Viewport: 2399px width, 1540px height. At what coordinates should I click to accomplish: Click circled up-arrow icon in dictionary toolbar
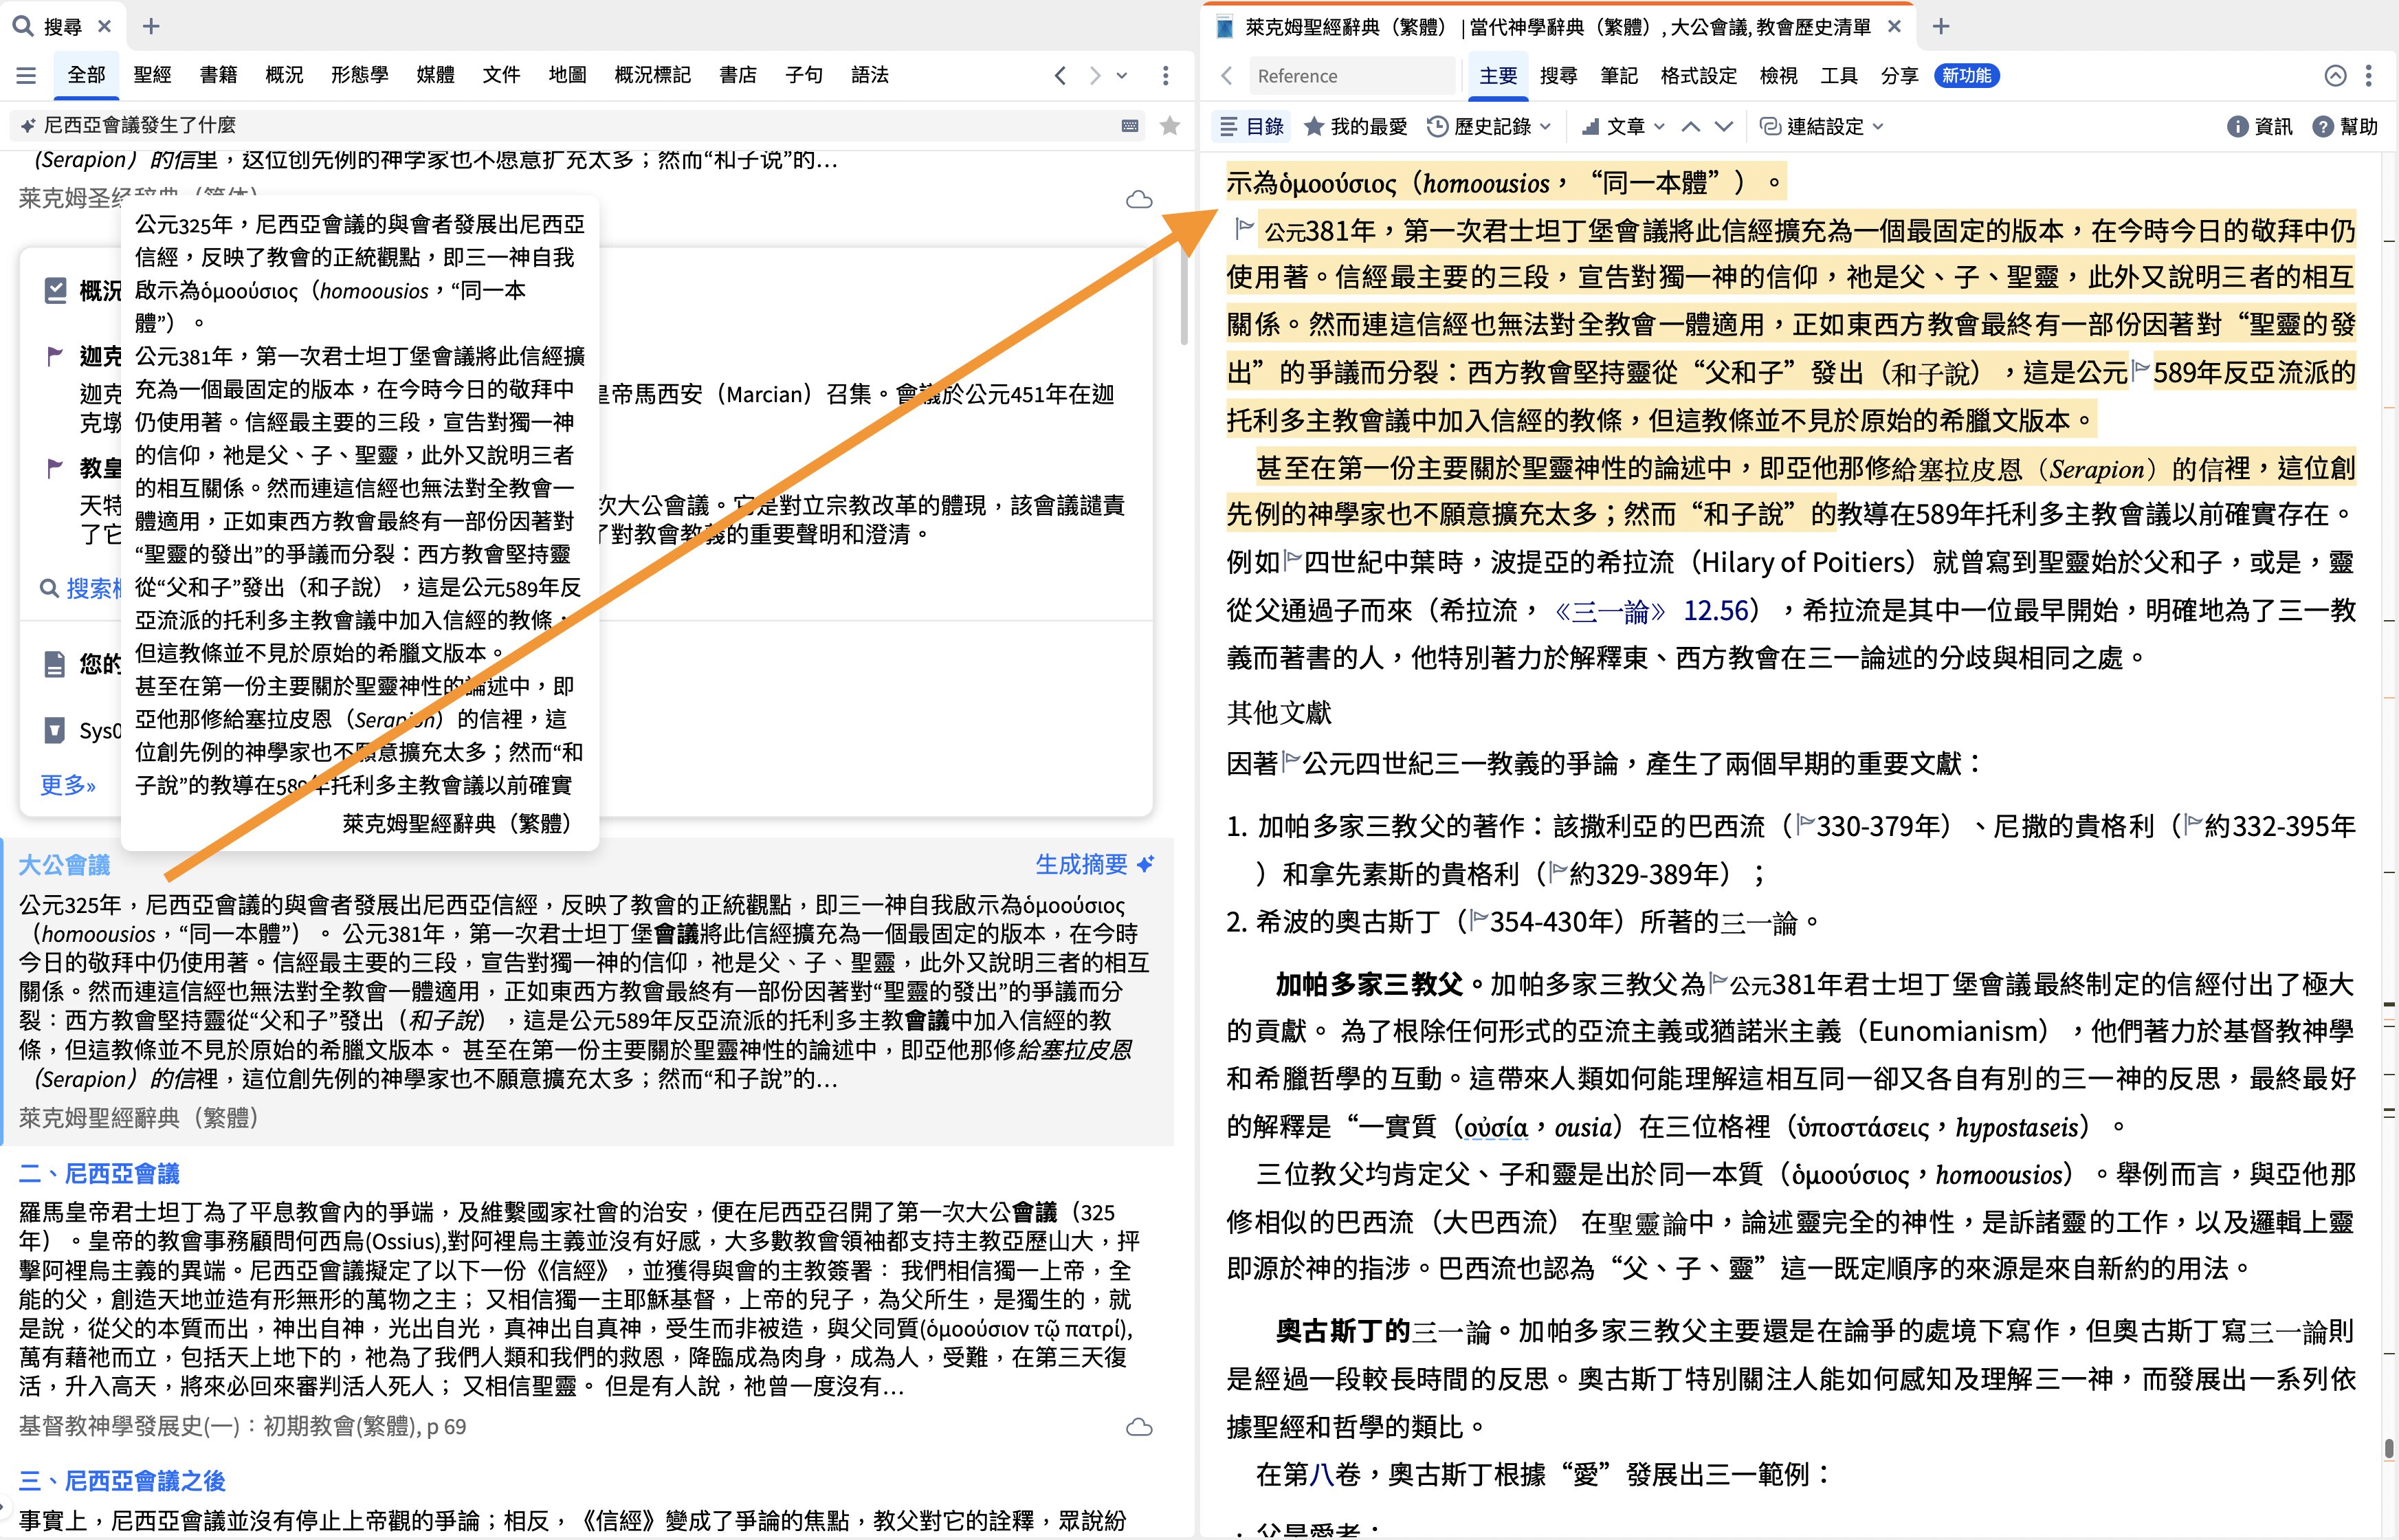(x=2335, y=76)
